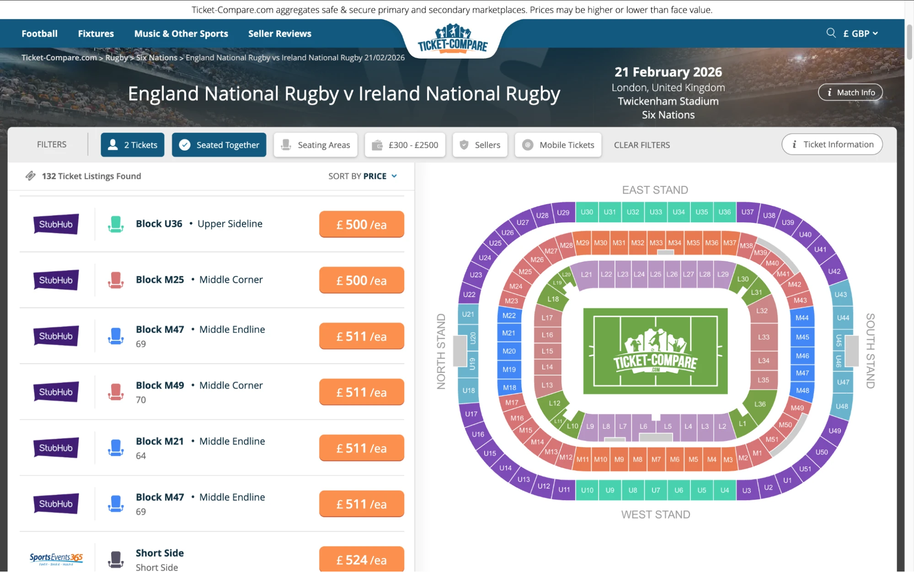This screenshot has height=572, width=914.
Task: Disable the 2 Tickets filter
Action: tap(132, 145)
